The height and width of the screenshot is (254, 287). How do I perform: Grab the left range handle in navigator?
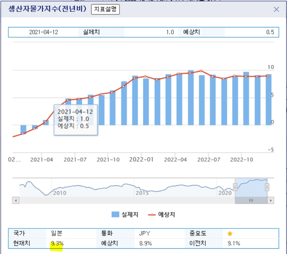235,187
